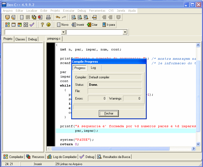Click the find magnifier icon
Image resolution: width=203 pixels, height=167 pixels.
(x=74, y=17)
